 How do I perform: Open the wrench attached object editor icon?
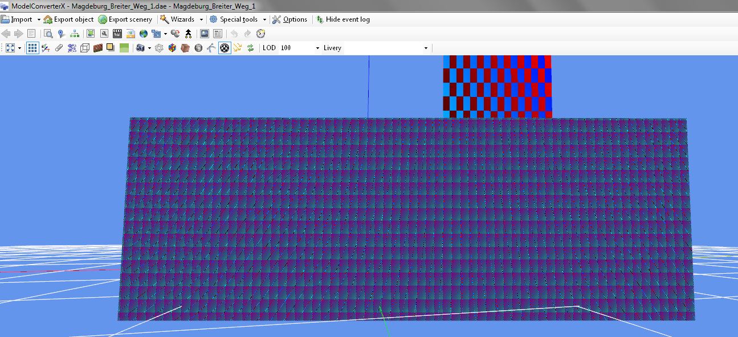tap(104, 34)
